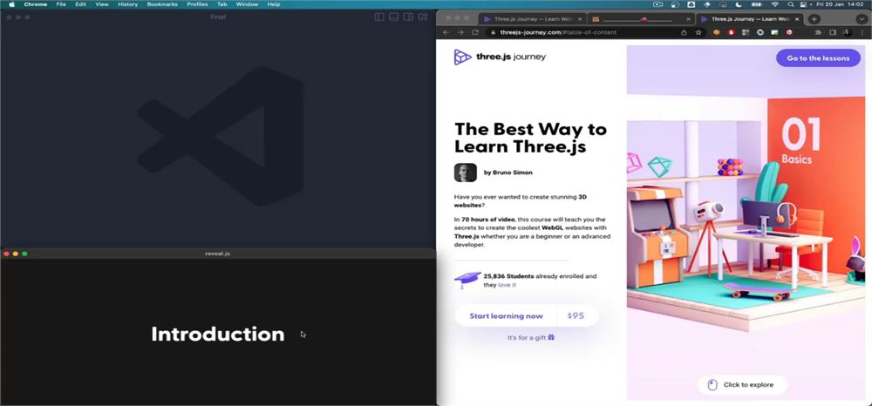Image resolution: width=872 pixels, height=406 pixels.
Task: Click the orange extension icon in Chrome toolbar
Action: (717, 32)
